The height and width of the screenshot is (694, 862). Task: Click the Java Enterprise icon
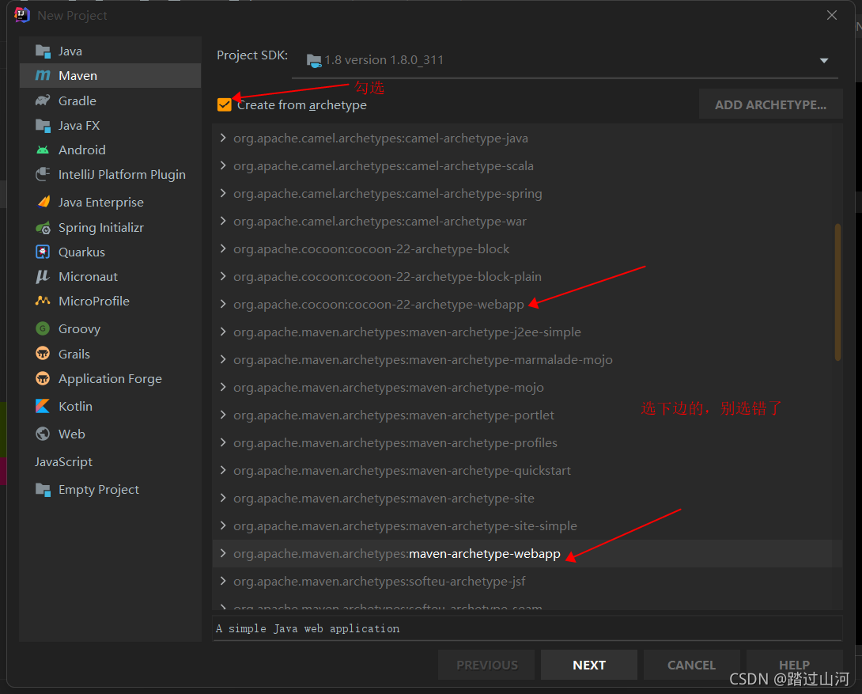pos(43,202)
